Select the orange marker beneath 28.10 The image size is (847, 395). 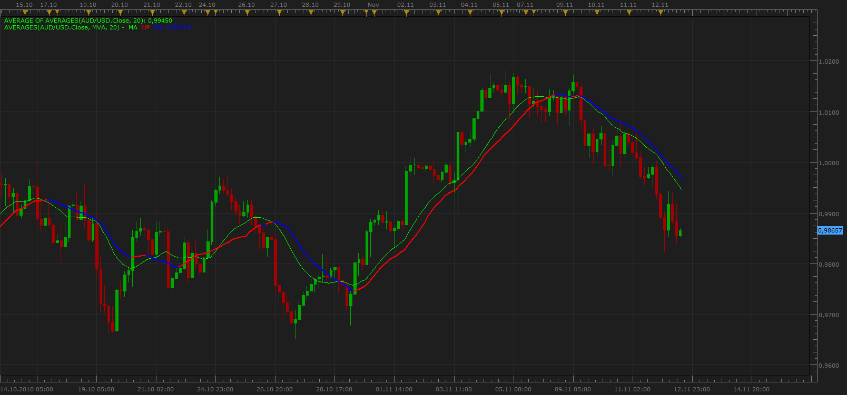tap(310, 12)
